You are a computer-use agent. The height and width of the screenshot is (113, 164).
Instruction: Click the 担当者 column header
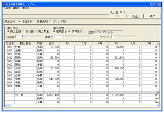click(10, 44)
